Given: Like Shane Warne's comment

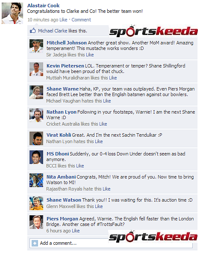Looking at the screenshot, I should 107,101.
